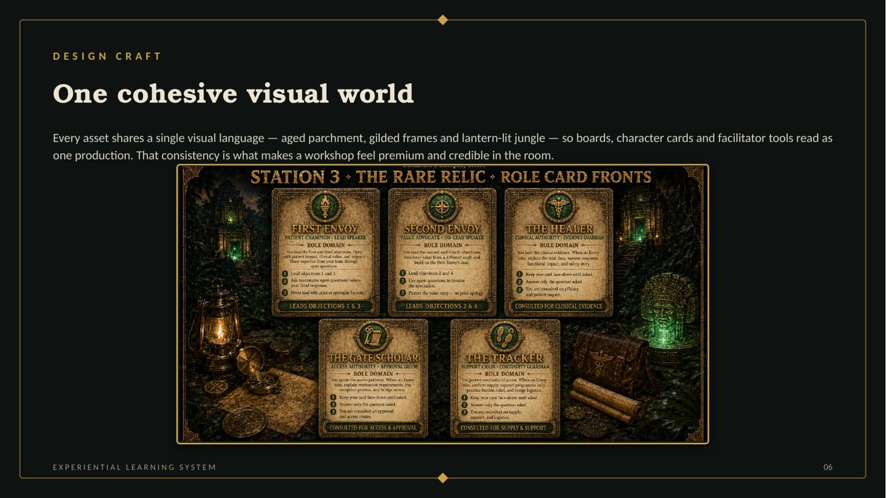This screenshot has height=498, width=886.
Task: Click the compass rose emblem on Second Envoy card
Action: [442, 206]
